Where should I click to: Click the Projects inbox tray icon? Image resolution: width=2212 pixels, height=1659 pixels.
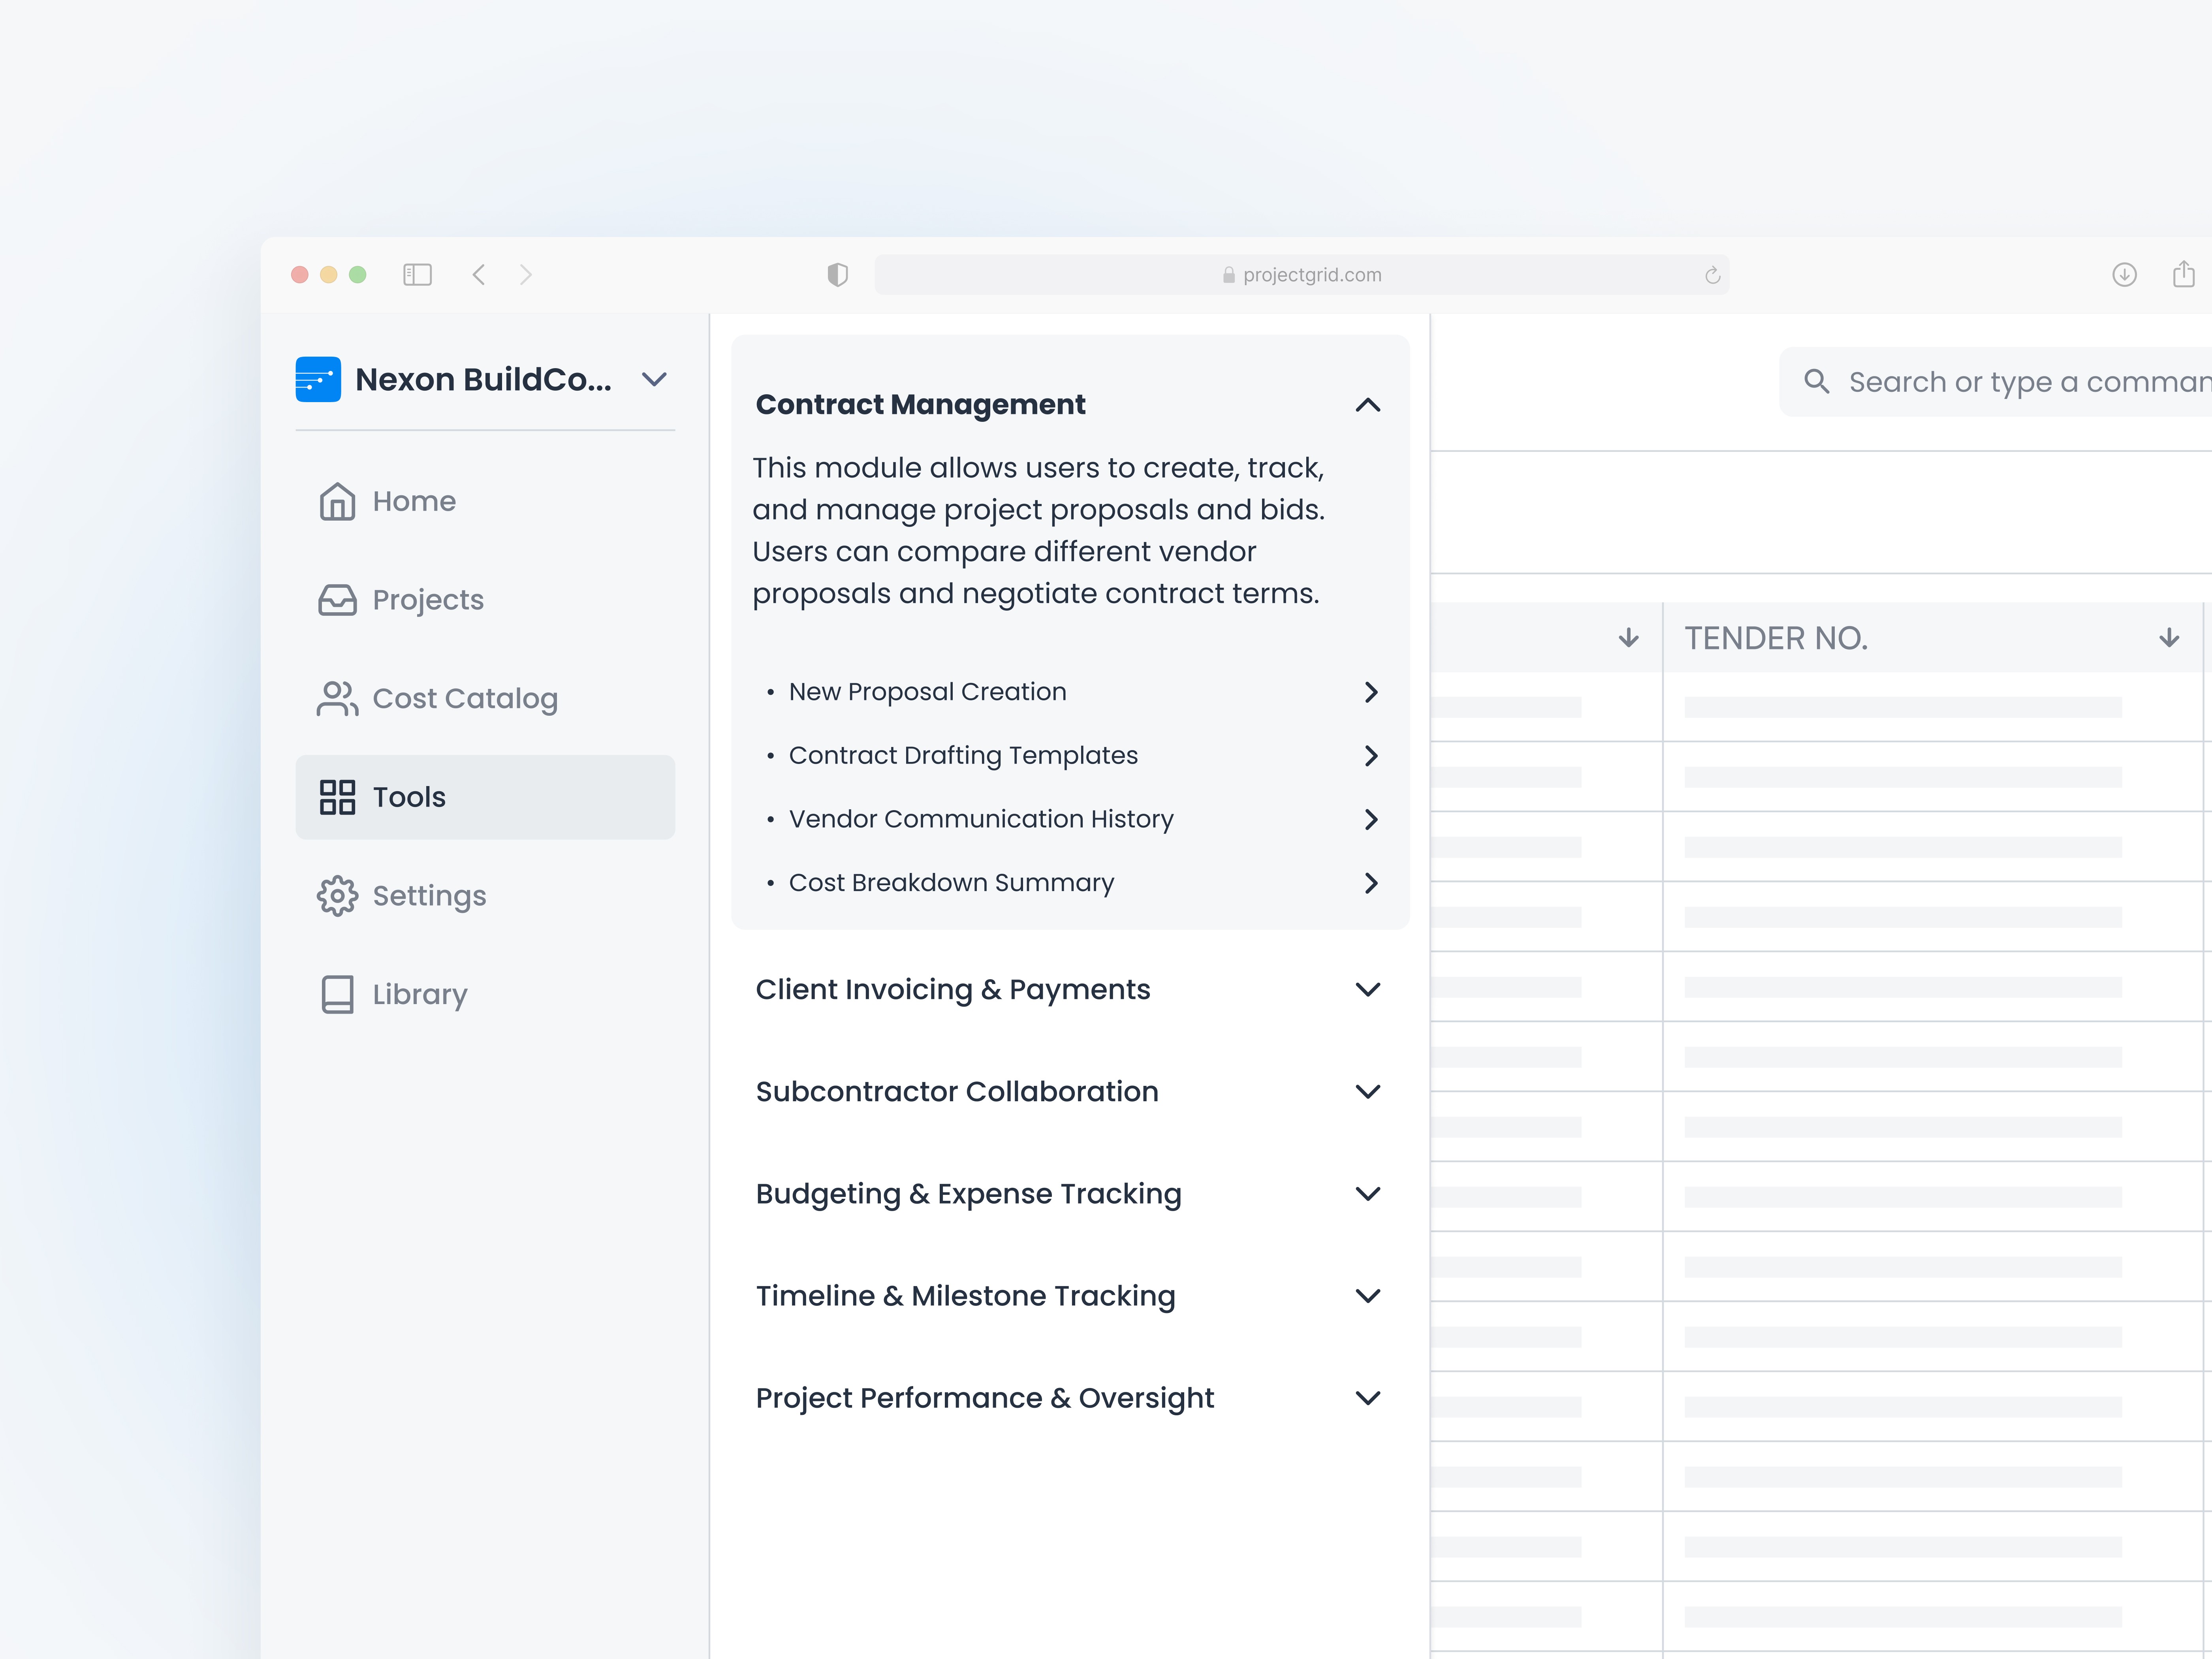[x=337, y=600]
